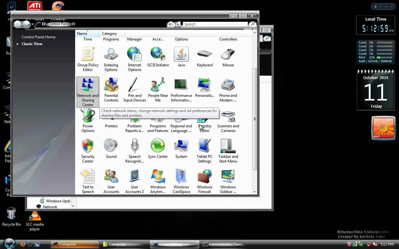Add gadget using sidebar plus button
Image resolution: width=399 pixels, height=249 pixels.
coord(376,7)
